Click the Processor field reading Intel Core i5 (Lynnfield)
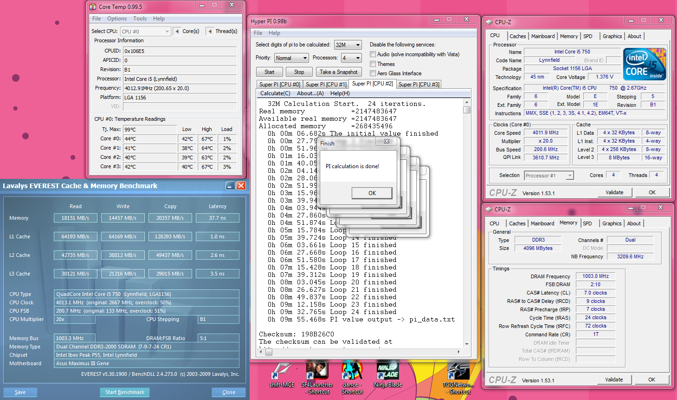This screenshot has width=677, height=400. 180,79
